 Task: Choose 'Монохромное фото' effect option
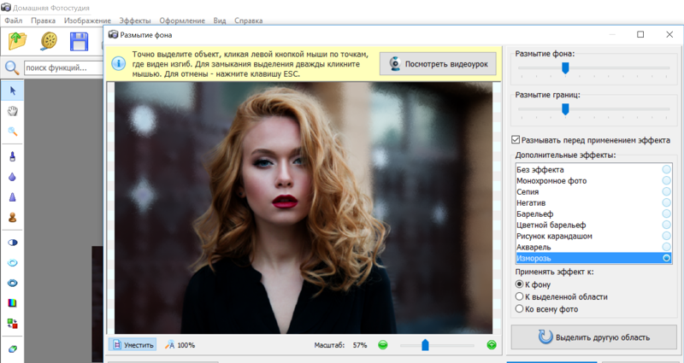click(x=593, y=180)
